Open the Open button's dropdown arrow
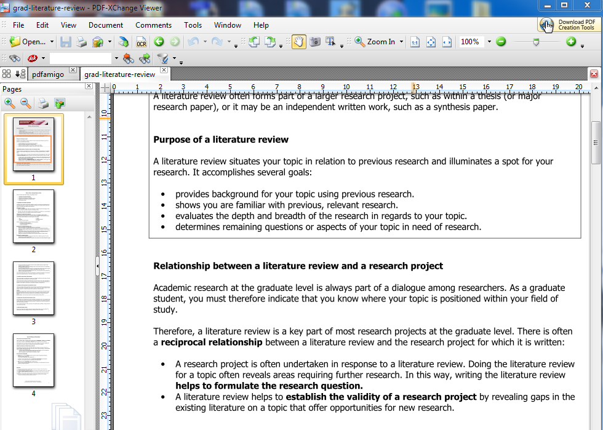Viewport: 603px width, 430px height. pos(52,42)
